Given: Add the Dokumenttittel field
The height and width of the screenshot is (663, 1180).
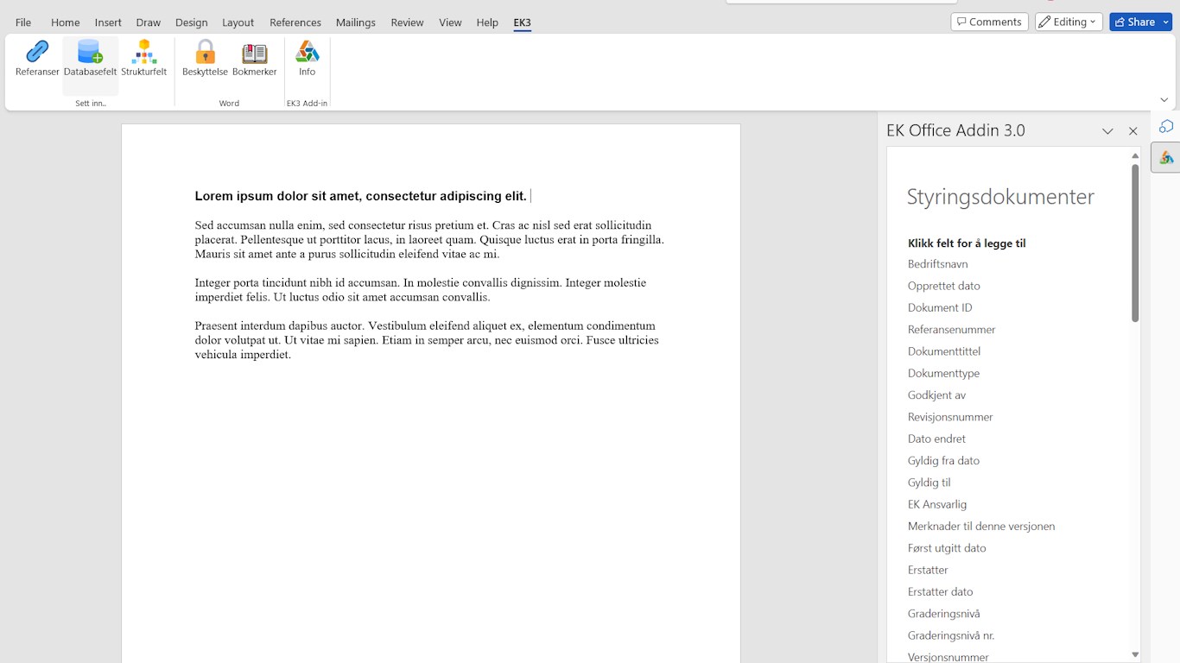Looking at the screenshot, I should 943,351.
